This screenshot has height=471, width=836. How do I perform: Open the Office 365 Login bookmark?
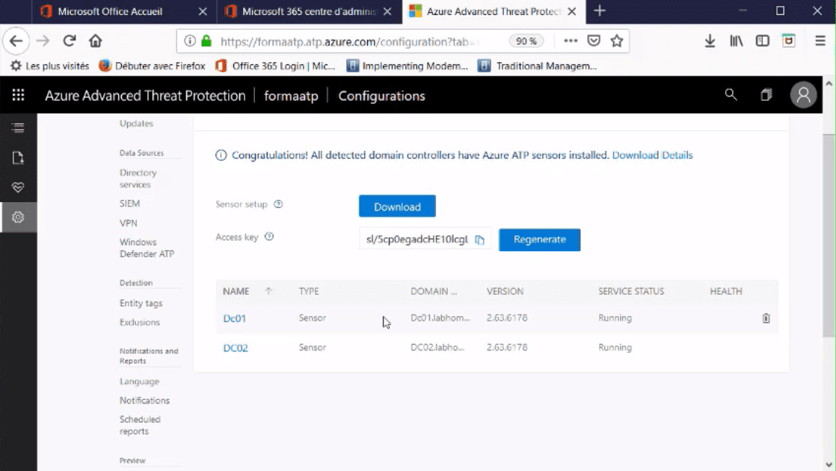276,66
